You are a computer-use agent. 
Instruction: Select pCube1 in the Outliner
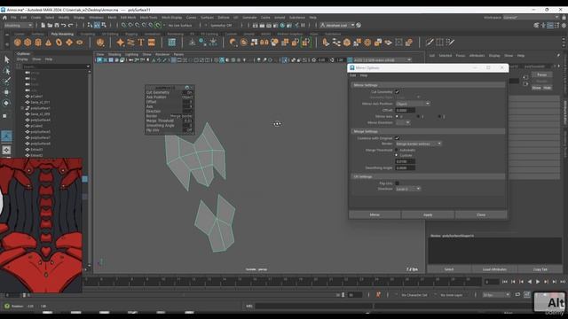(36, 97)
